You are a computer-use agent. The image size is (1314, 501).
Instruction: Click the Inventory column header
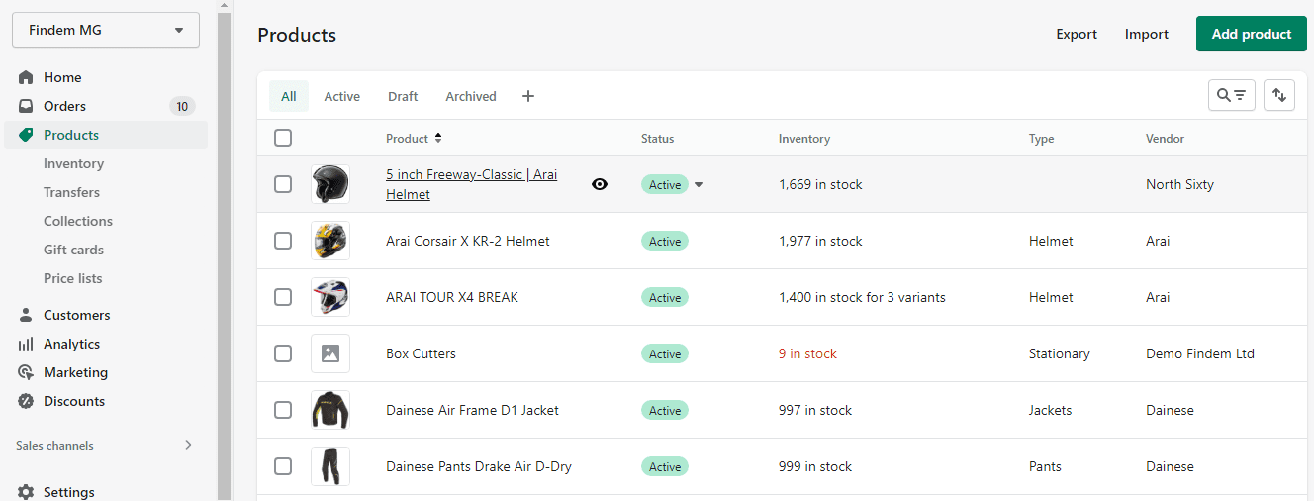[804, 139]
